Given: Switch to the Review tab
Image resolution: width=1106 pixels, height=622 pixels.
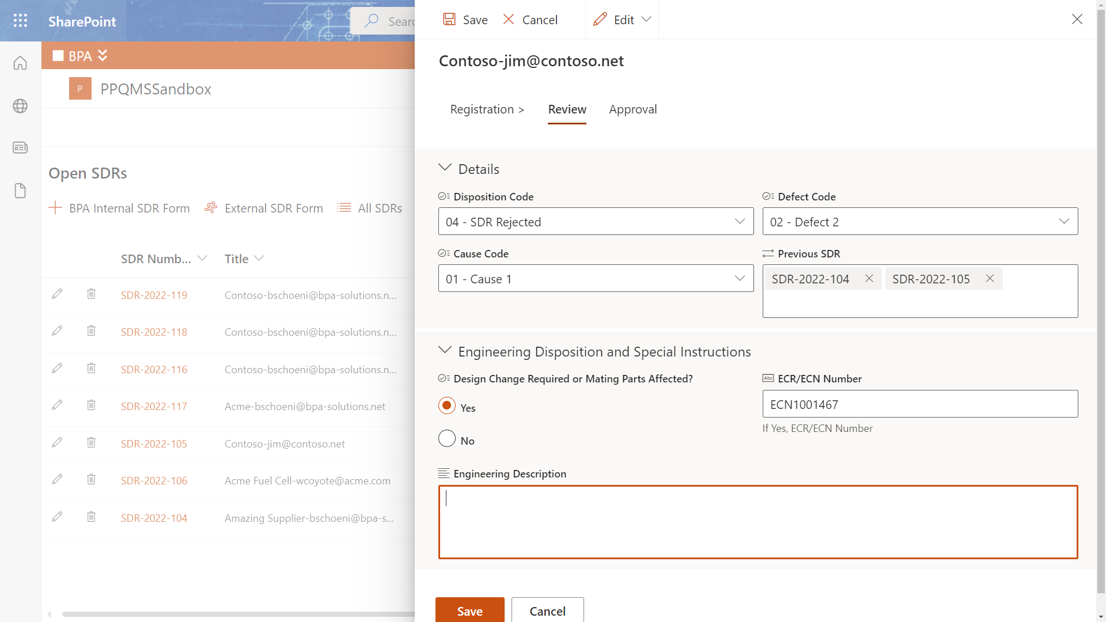Looking at the screenshot, I should (x=567, y=109).
